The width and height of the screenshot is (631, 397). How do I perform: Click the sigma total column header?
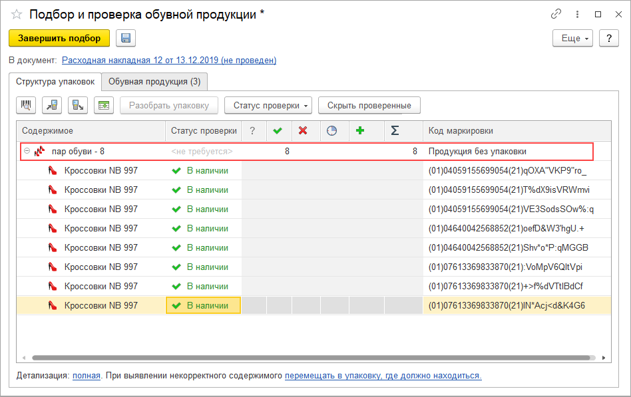click(395, 131)
